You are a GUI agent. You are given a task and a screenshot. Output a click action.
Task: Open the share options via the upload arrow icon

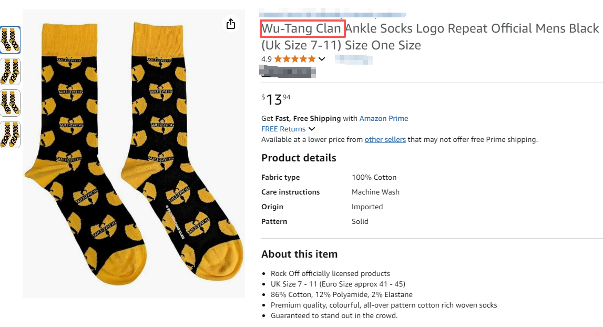point(230,24)
